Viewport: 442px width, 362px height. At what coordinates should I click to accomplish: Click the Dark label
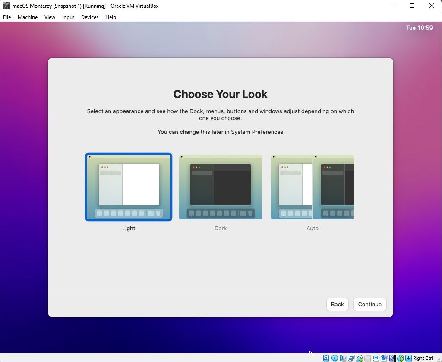click(x=221, y=228)
